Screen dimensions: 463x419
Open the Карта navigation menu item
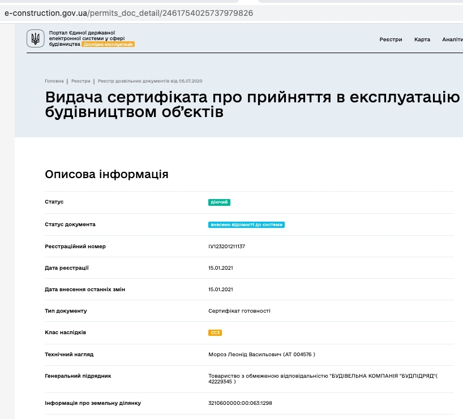click(x=422, y=40)
